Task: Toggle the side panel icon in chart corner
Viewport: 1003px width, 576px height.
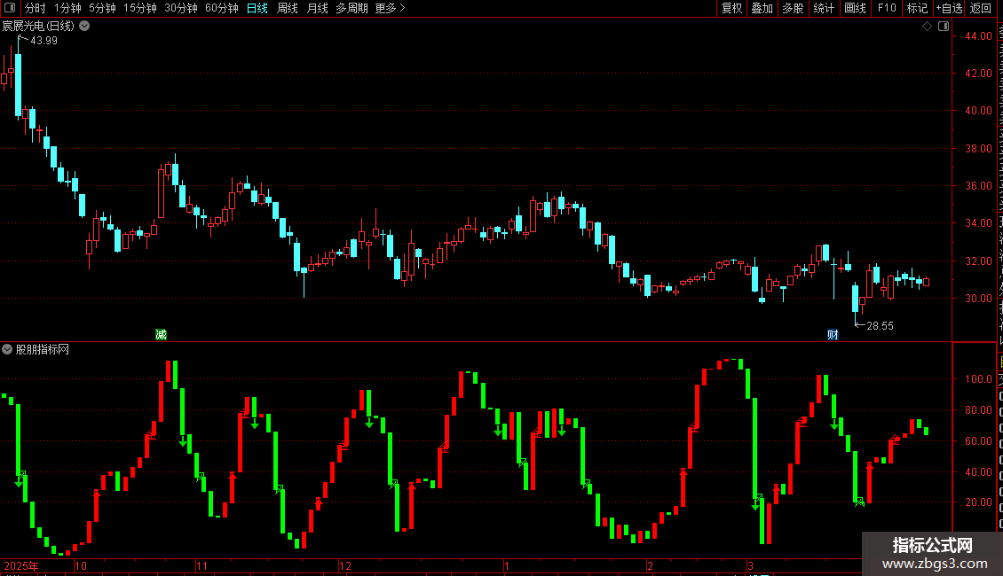Action: [944, 27]
